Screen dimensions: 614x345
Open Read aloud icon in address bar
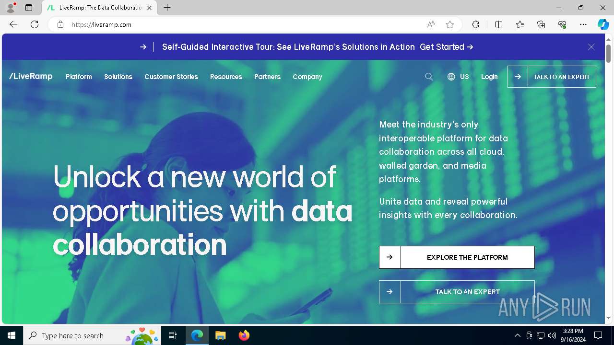[431, 24]
